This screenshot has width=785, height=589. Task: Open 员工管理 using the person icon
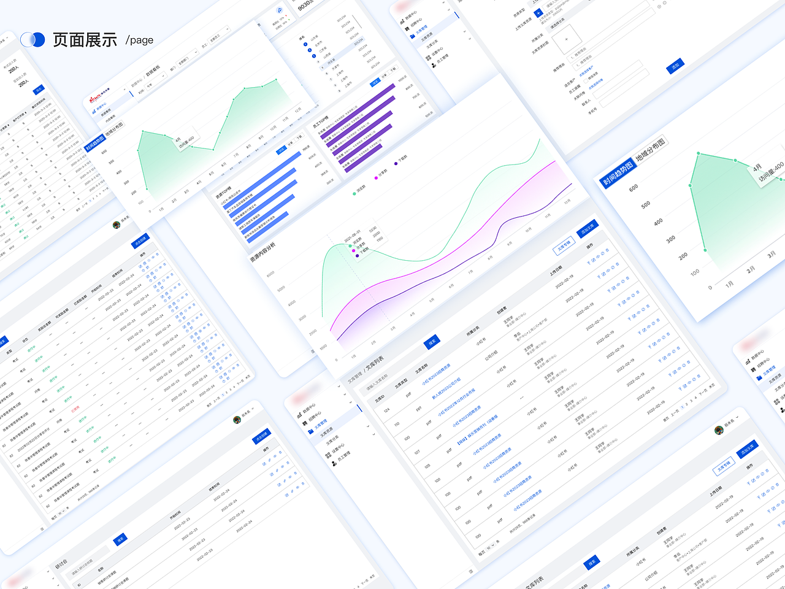[x=334, y=463]
